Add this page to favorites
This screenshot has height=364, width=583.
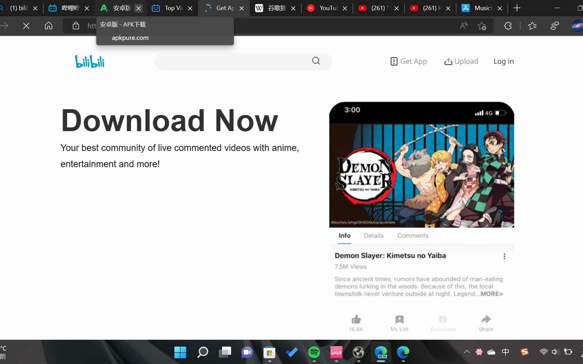[482, 26]
